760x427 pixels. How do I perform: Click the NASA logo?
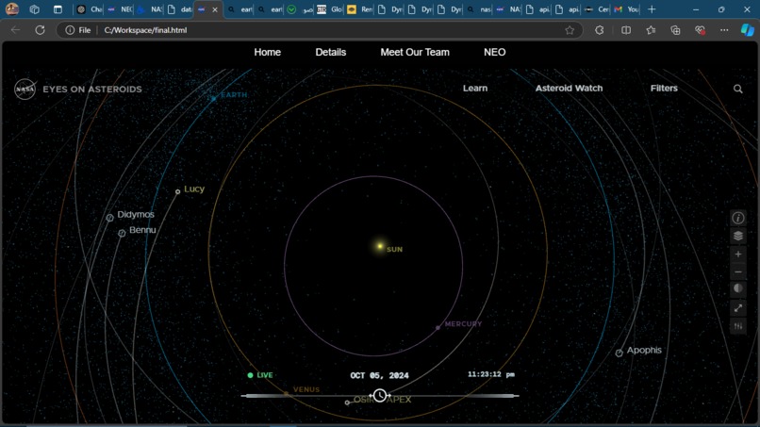click(x=25, y=90)
